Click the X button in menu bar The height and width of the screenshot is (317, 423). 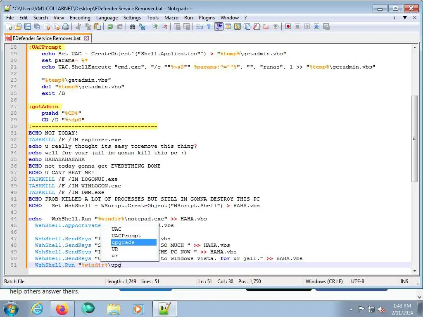415,18
